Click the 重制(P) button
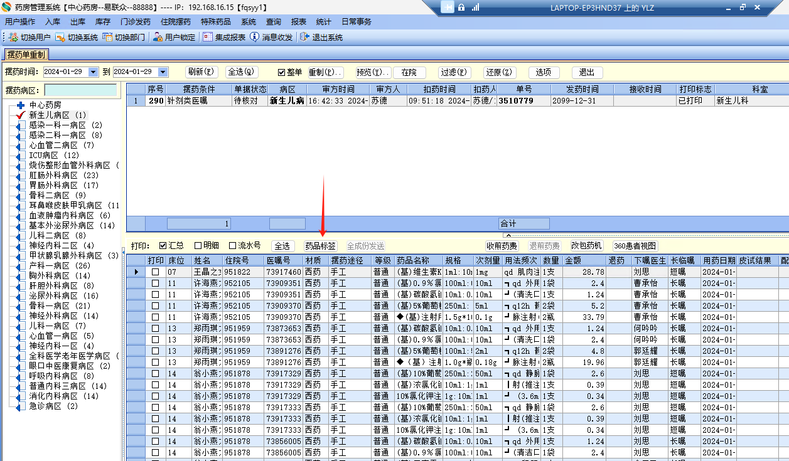 coord(325,72)
